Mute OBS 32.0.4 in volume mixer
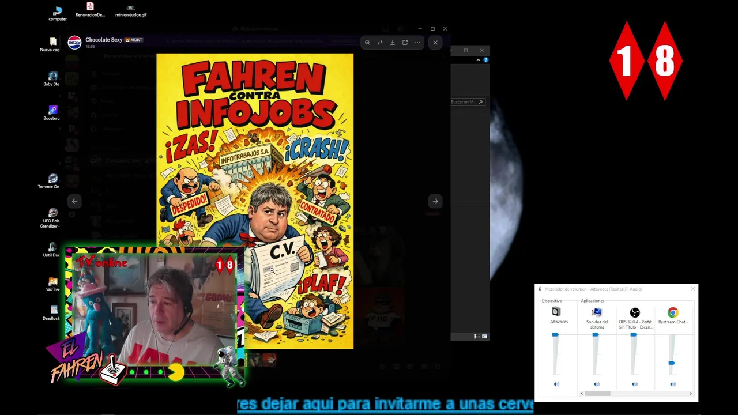The height and width of the screenshot is (415, 738). point(635,384)
